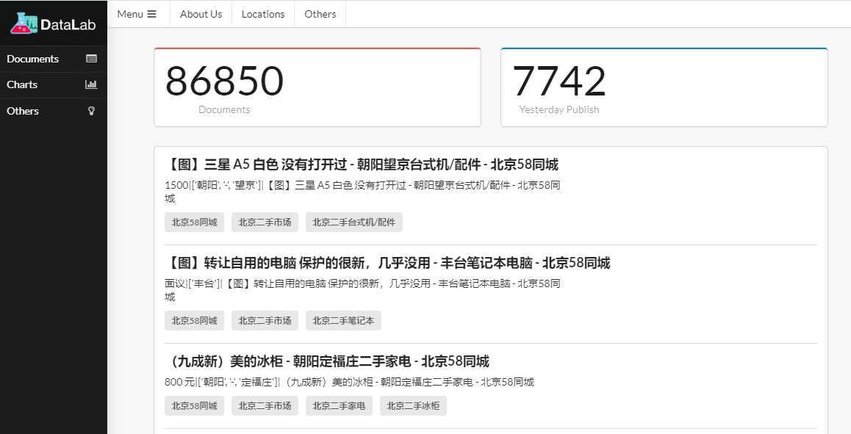This screenshot has height=434, width=851.
Task: Click 北京二手市场 tag under 三星 A5 listing
Action: [x=265, y=222]
